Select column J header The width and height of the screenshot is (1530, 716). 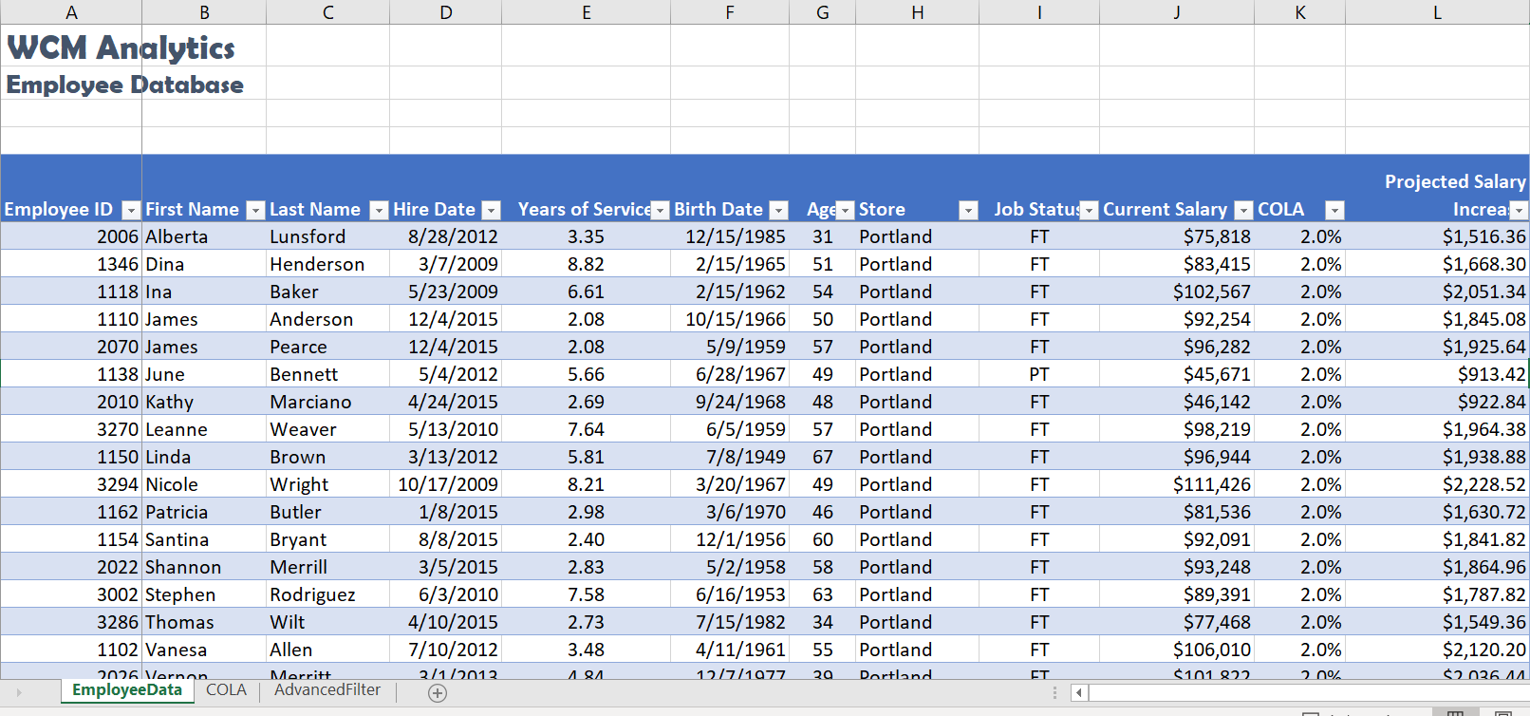point(1177,12)
